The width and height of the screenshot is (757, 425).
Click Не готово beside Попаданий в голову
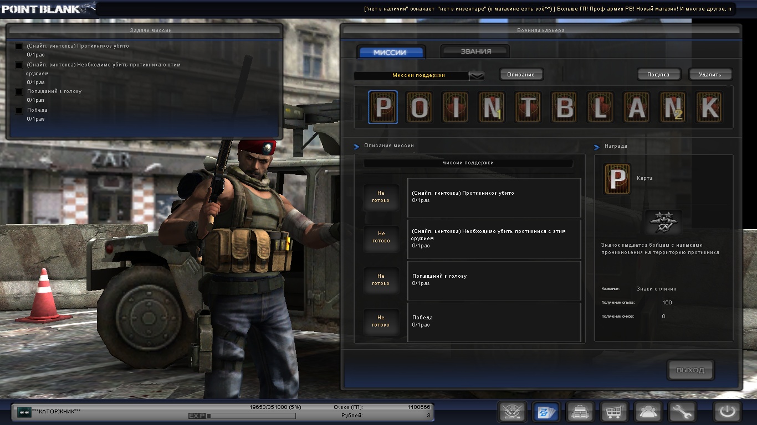(x=381, y=280)
